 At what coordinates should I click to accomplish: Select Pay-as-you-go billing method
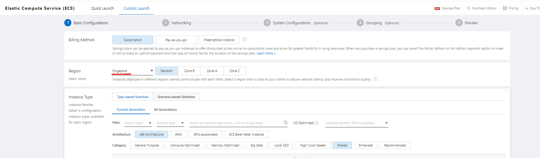[176, 40]
